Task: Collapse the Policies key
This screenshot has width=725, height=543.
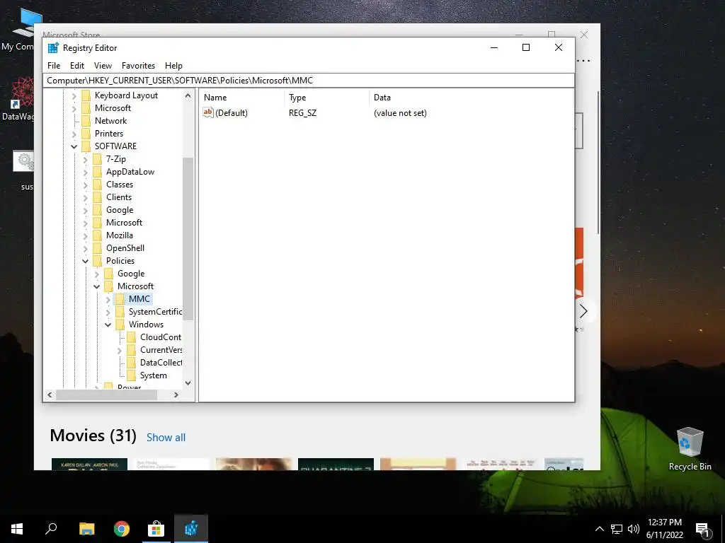Action: coord(85,262)
